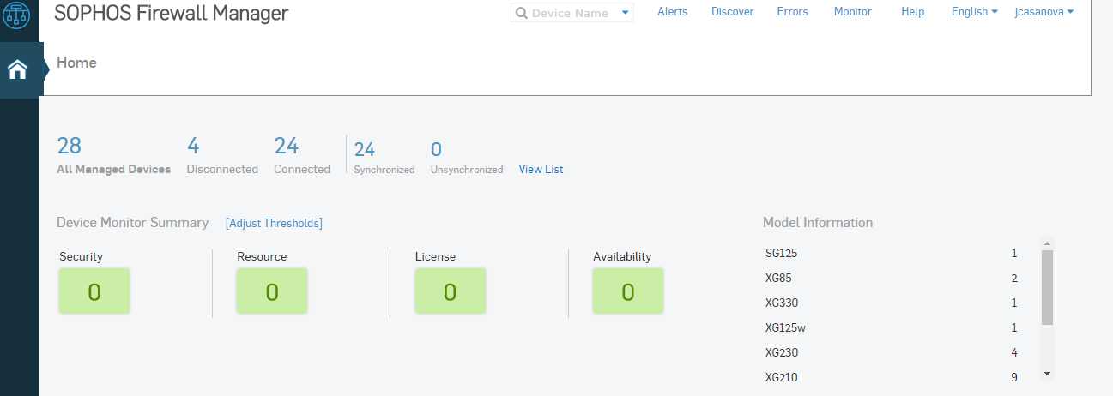Viewport: 1113px width, 396px height.
Task: Select the XG125w model row
Action: pos(891,327)
